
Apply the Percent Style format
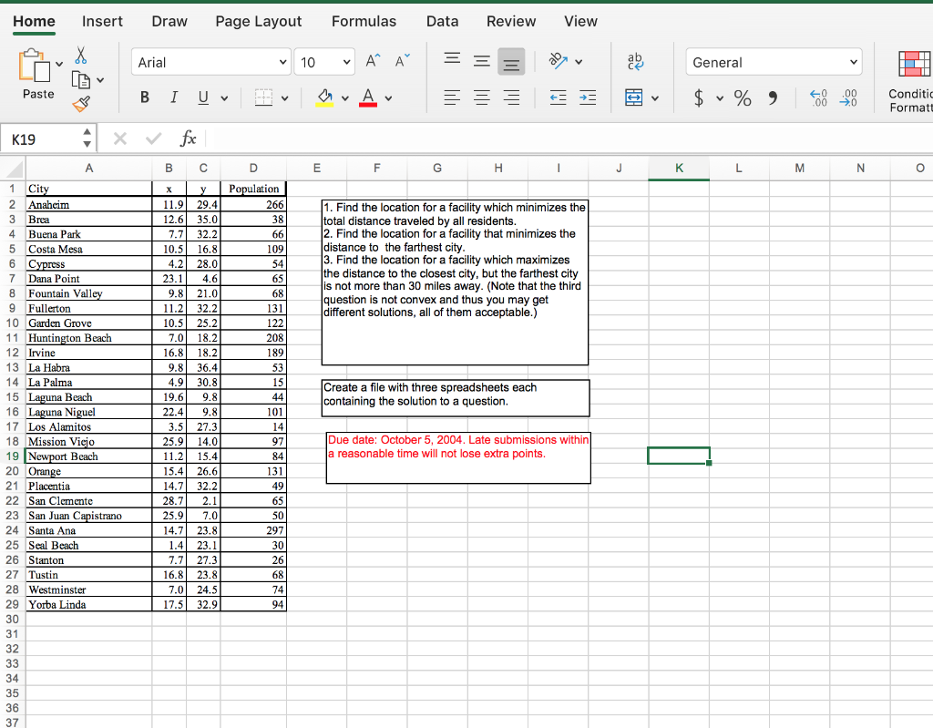pyautogui.click(x=742, y=97)
